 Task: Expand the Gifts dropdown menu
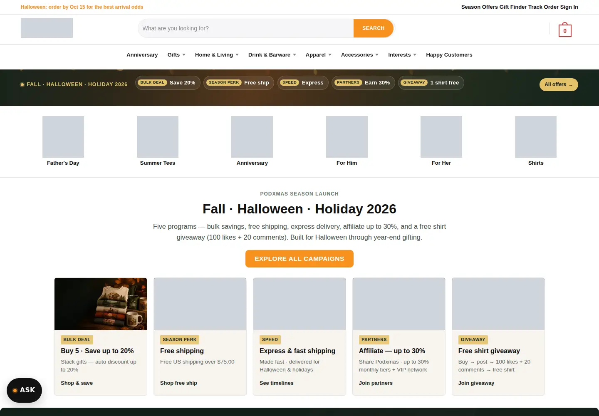point(176,55)
